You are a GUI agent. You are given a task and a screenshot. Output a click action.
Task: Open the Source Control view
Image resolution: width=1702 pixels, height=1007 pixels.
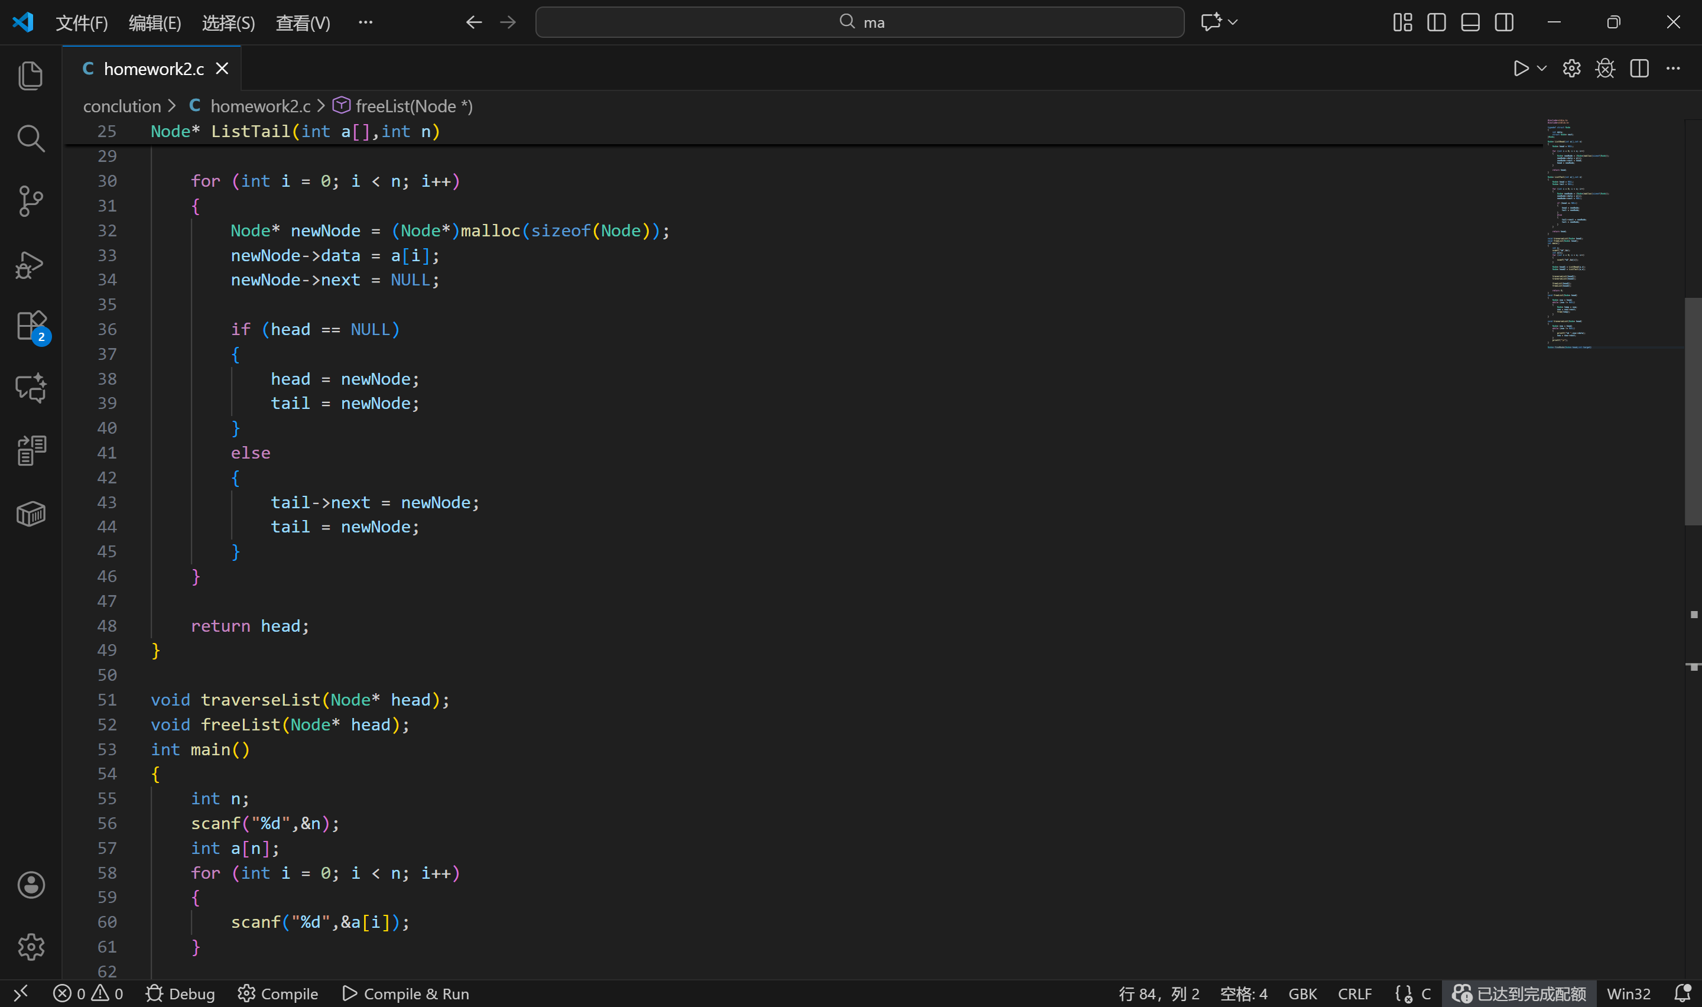[x=31, y=201]
